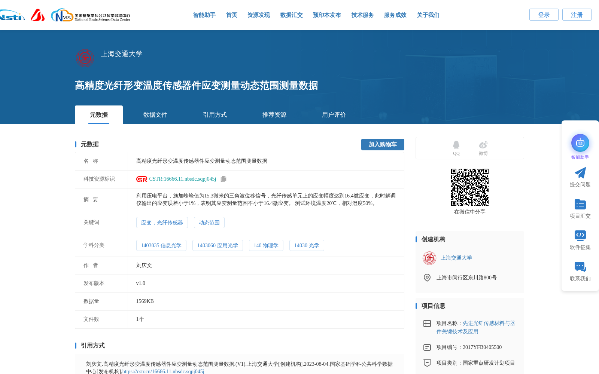Click the Shanghai Jiao Tong University banner emblem

pyautogui.click(x=85, y=58)
